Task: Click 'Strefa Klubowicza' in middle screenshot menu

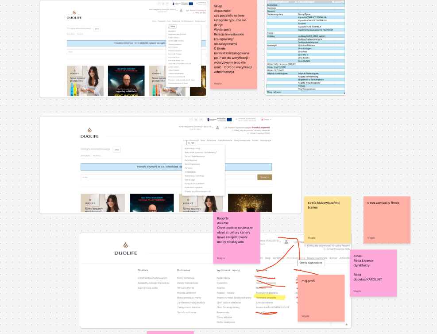Action: point(225,140)
